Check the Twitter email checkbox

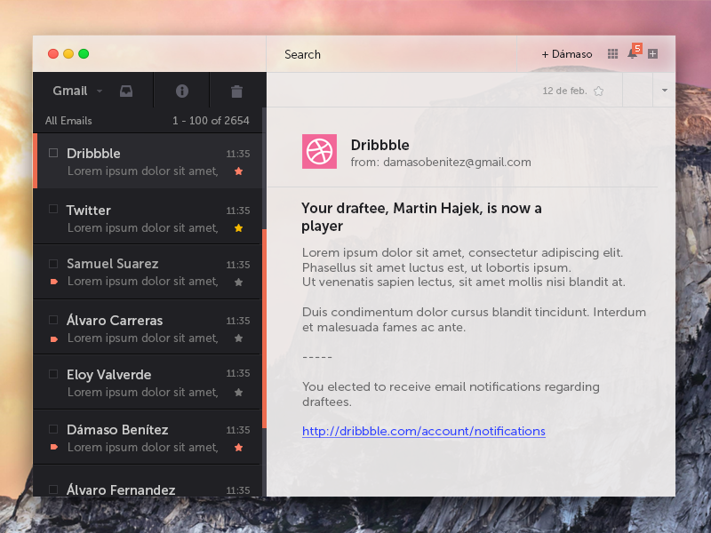pos(53,209)
